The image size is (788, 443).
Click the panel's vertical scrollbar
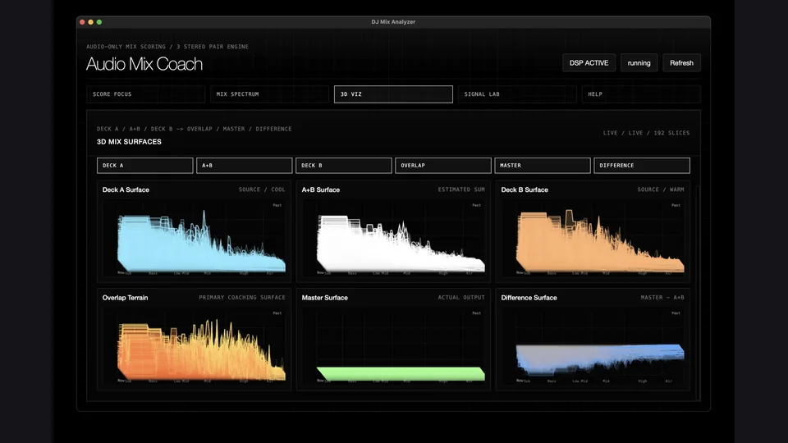(697, 292)
